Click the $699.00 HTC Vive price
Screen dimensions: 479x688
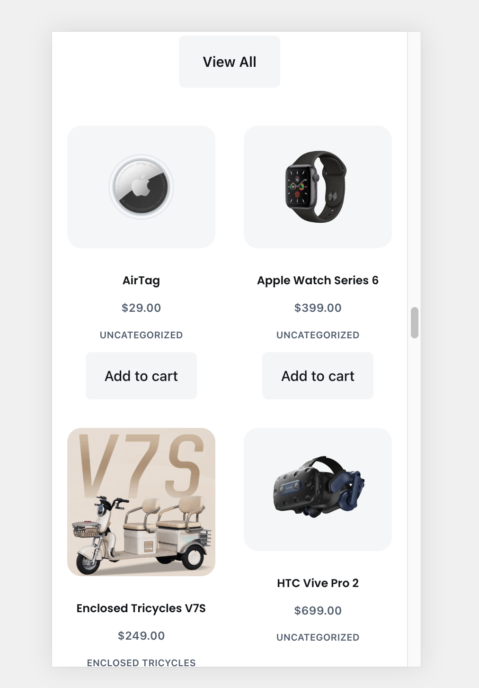318,611
